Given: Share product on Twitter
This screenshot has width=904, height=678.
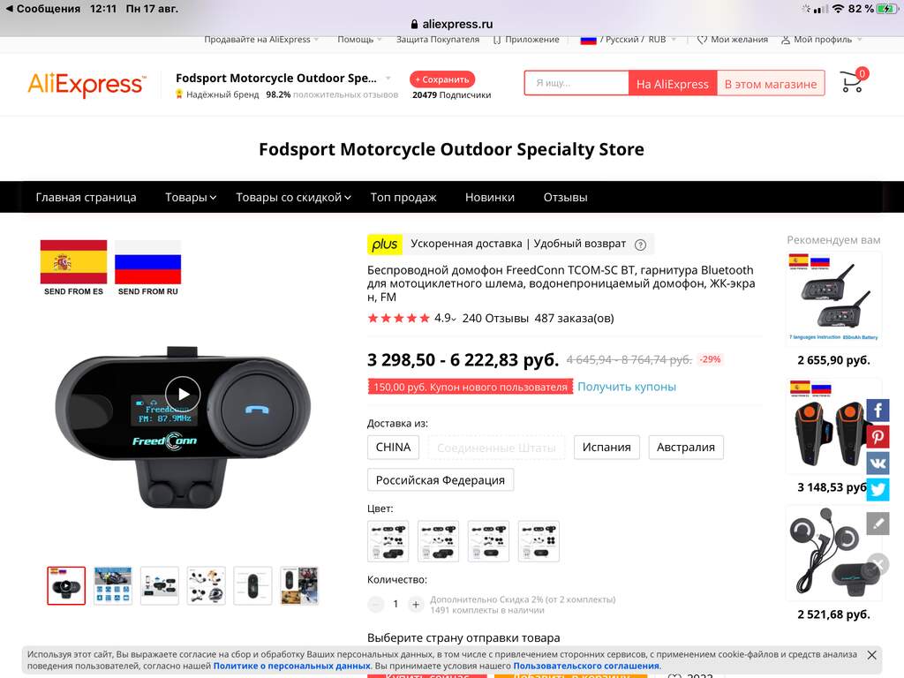Looking at the screenshot, I should click(878, 489).
